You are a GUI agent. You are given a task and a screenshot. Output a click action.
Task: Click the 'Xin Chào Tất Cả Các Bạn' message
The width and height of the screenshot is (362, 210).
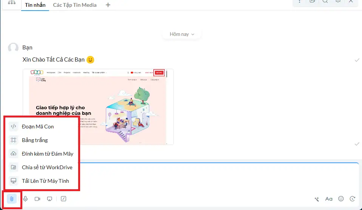tap(54, 60)
